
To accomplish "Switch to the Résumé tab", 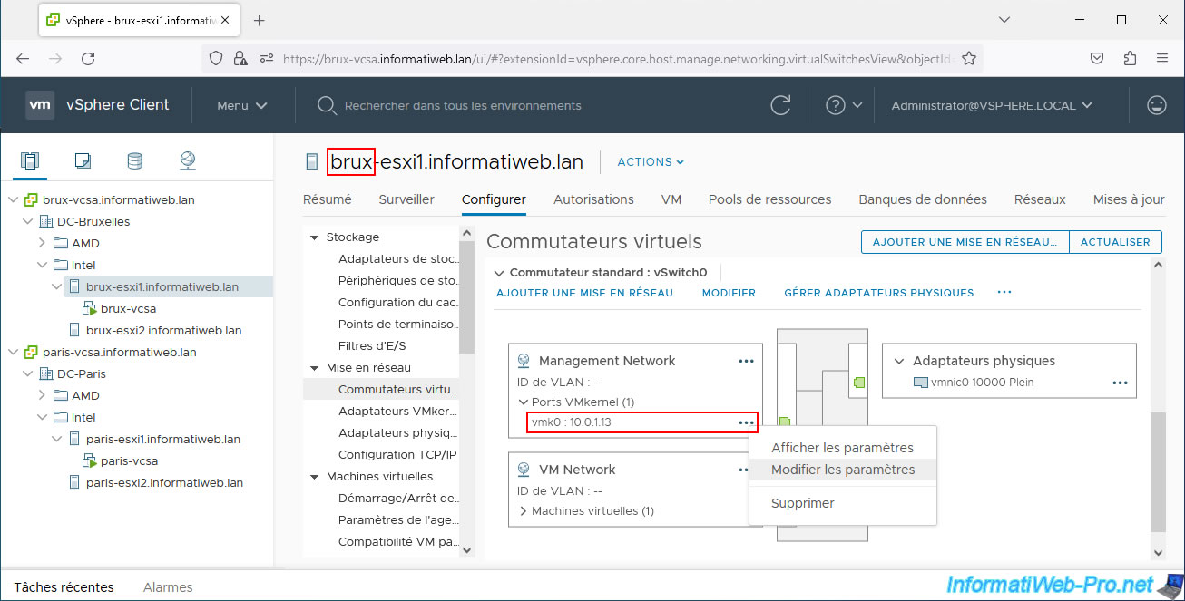I will pyautogui.click(x=327, y=199).
